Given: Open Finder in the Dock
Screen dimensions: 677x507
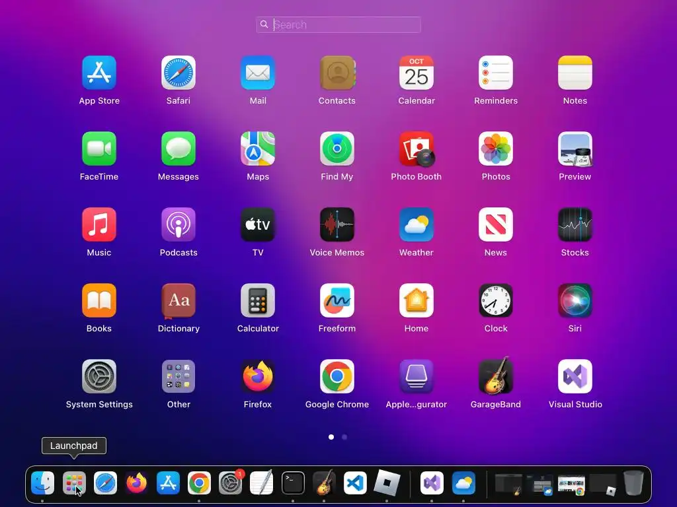Looking at the screenshot, I should coord(42,483).
